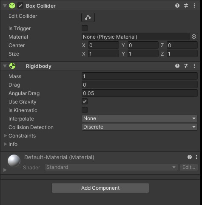Open the Collision Detection dropdown
Screen dimensions: 202x205
coord(139,127)
